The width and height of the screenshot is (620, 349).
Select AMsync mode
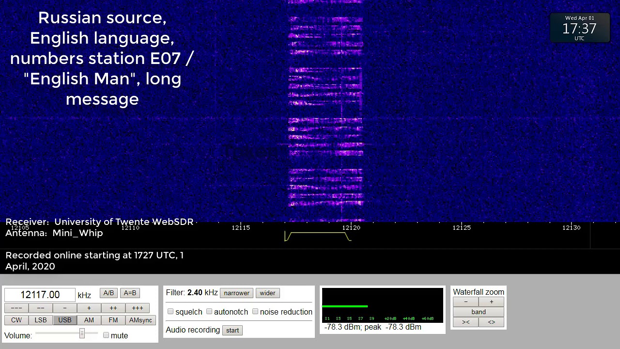(x=140, y=320)
